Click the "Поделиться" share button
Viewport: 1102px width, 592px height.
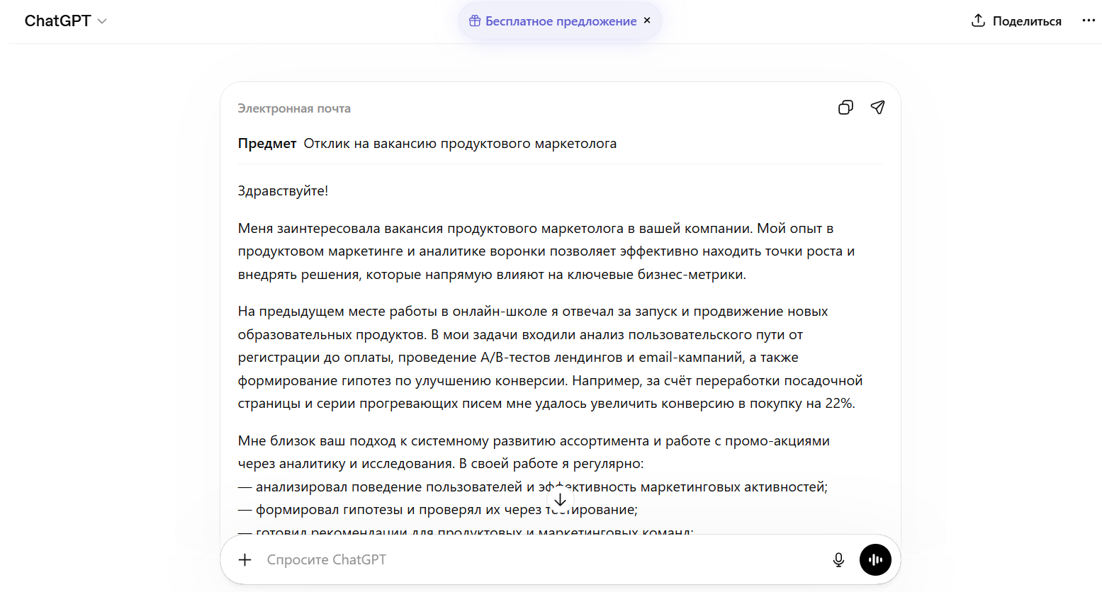1016,21
